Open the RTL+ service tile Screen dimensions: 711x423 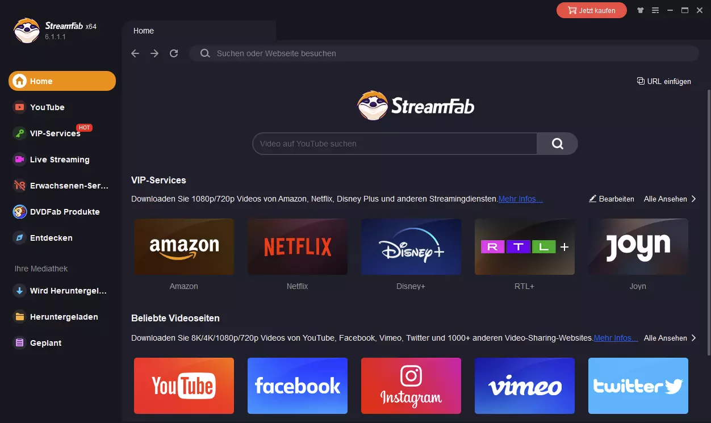pyautogui.click(x=525, y=247)
